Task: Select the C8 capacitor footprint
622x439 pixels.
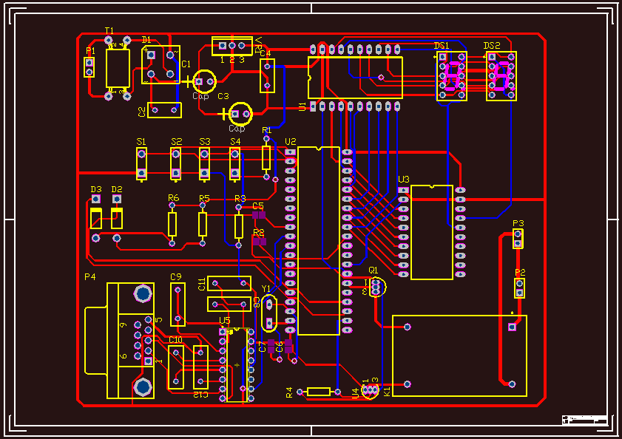Action: coord(229,304)
